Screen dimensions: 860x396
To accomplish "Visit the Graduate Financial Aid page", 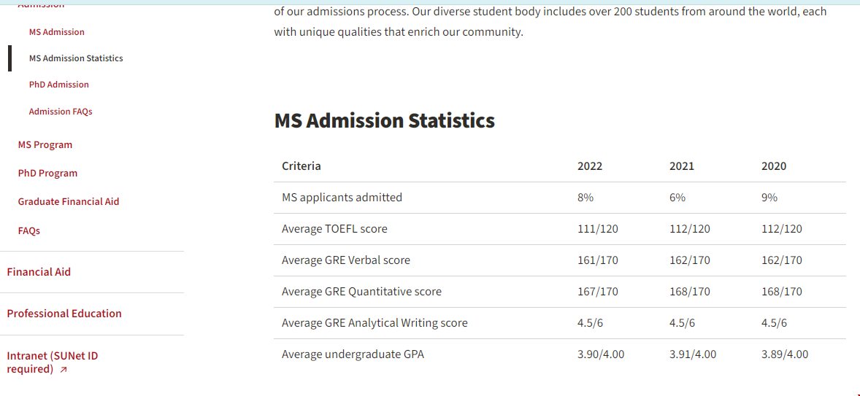I will pos(69,202).
